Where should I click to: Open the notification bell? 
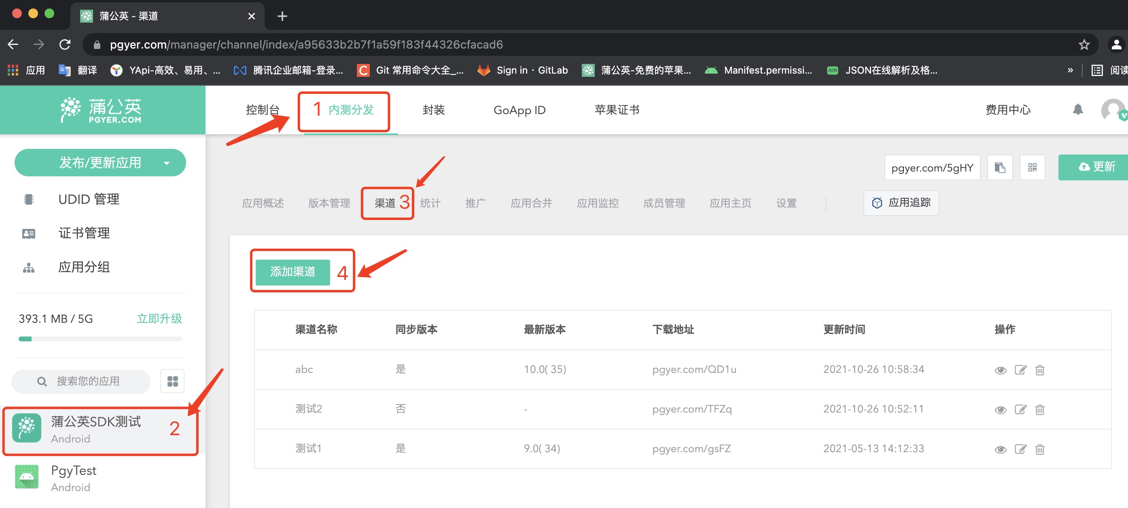point(1078,110)
